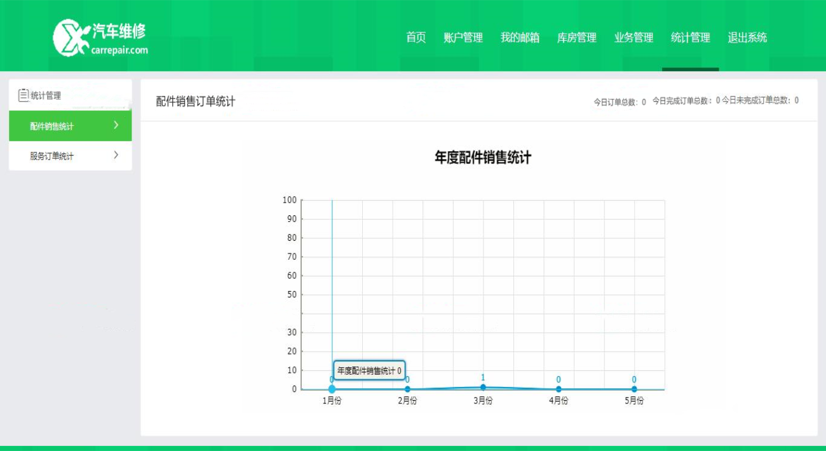Click the 5月份 x-axis label
826x451 pixels.
click(634, 401)
